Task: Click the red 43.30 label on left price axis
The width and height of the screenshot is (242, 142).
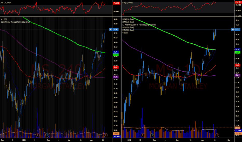Action: point(116,67)
